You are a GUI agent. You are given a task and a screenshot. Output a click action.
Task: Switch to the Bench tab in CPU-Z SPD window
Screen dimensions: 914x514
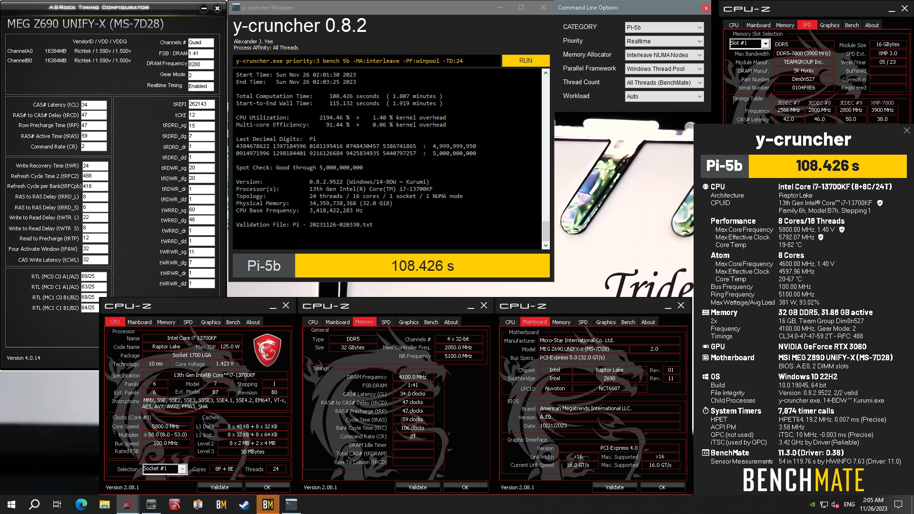(x=852, y=25)
